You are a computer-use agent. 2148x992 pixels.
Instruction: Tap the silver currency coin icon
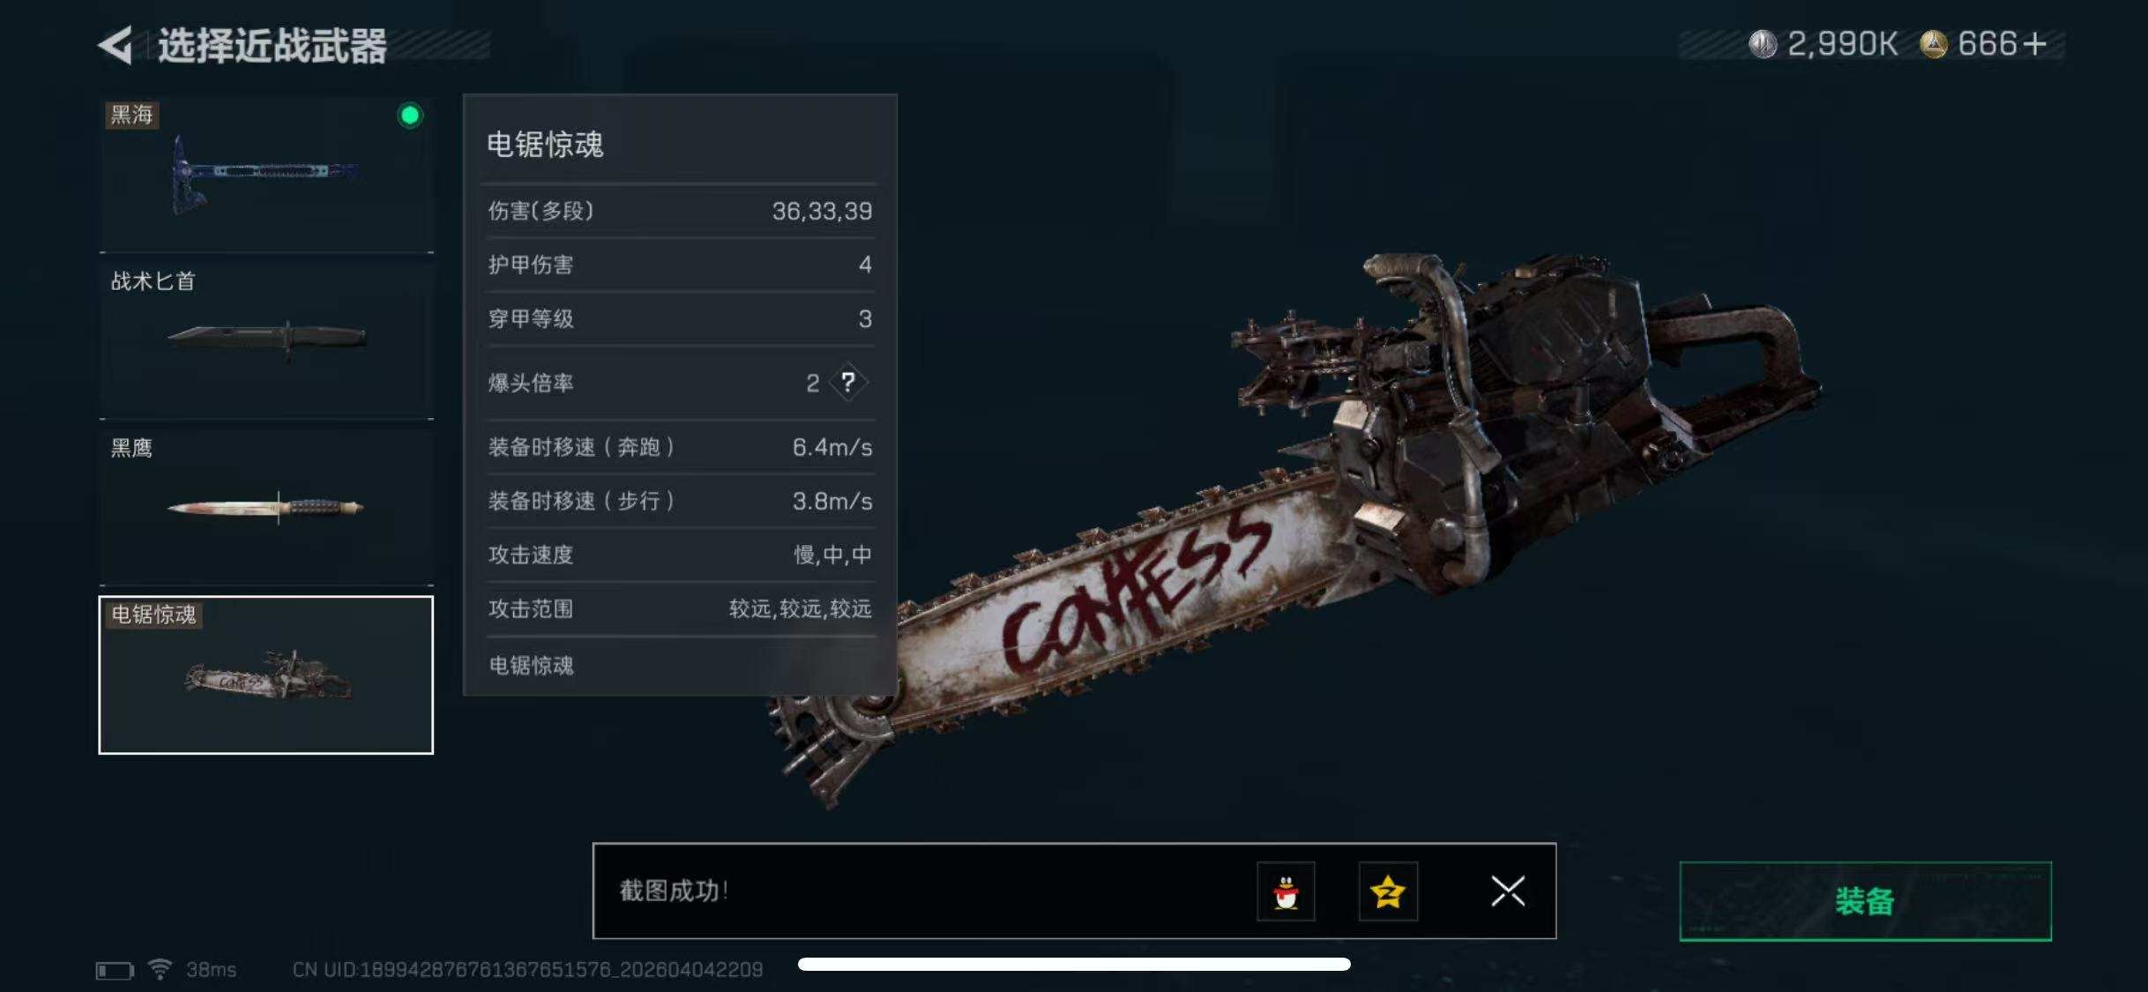(1763, 44)
